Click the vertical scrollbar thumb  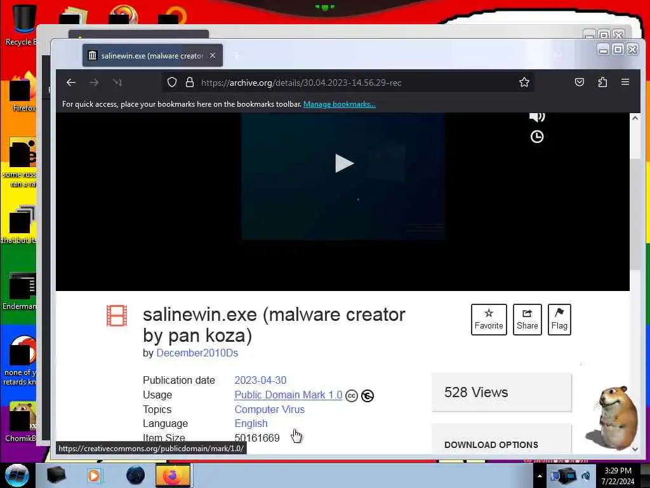(635, 213)
